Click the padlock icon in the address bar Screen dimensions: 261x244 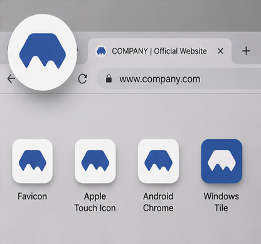109,79
